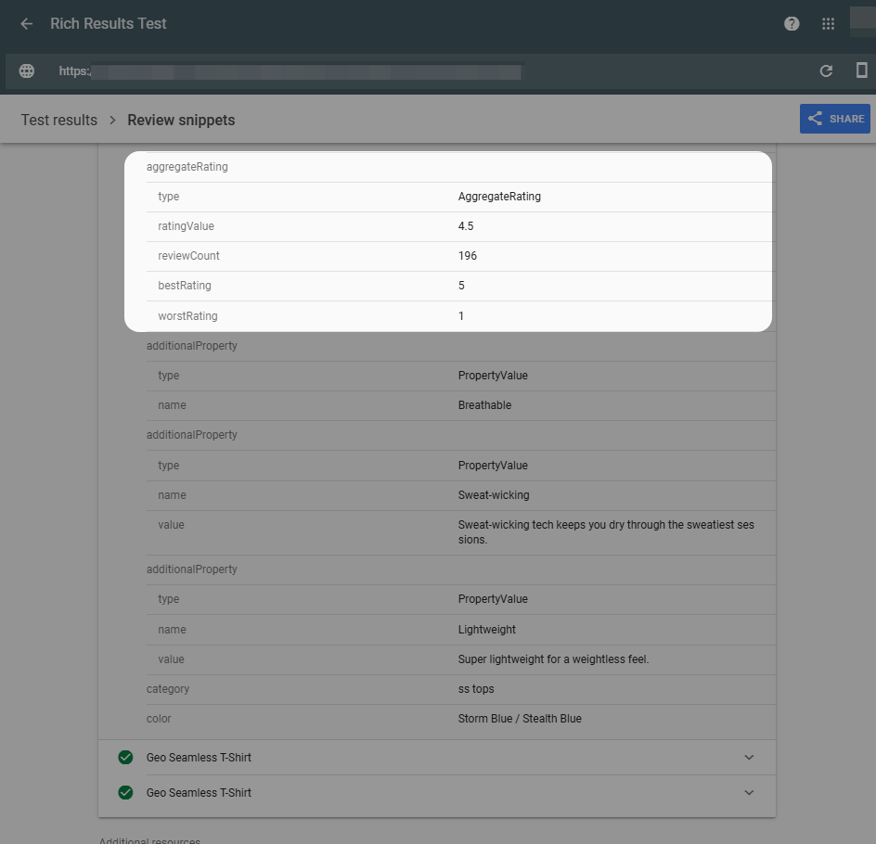This screenshot has height=844, width=876.
Task: Click the blue SHARE button
Action: pos(834,119)
